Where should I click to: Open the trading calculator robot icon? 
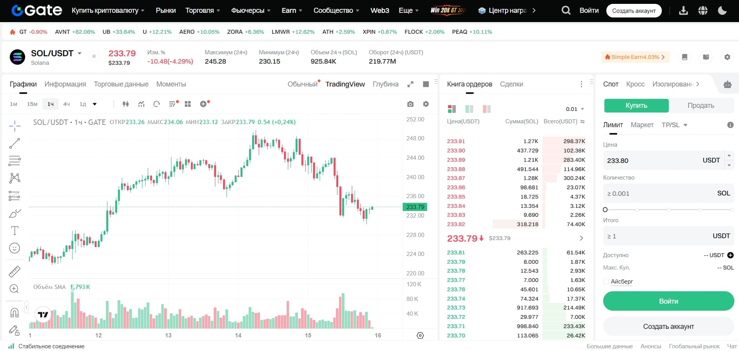point(727,84)
